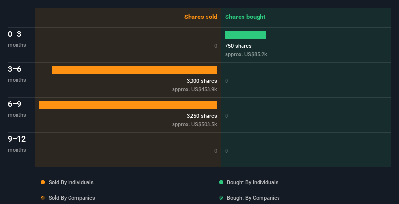Click the green 750 shares bought bar

(245, 35)
